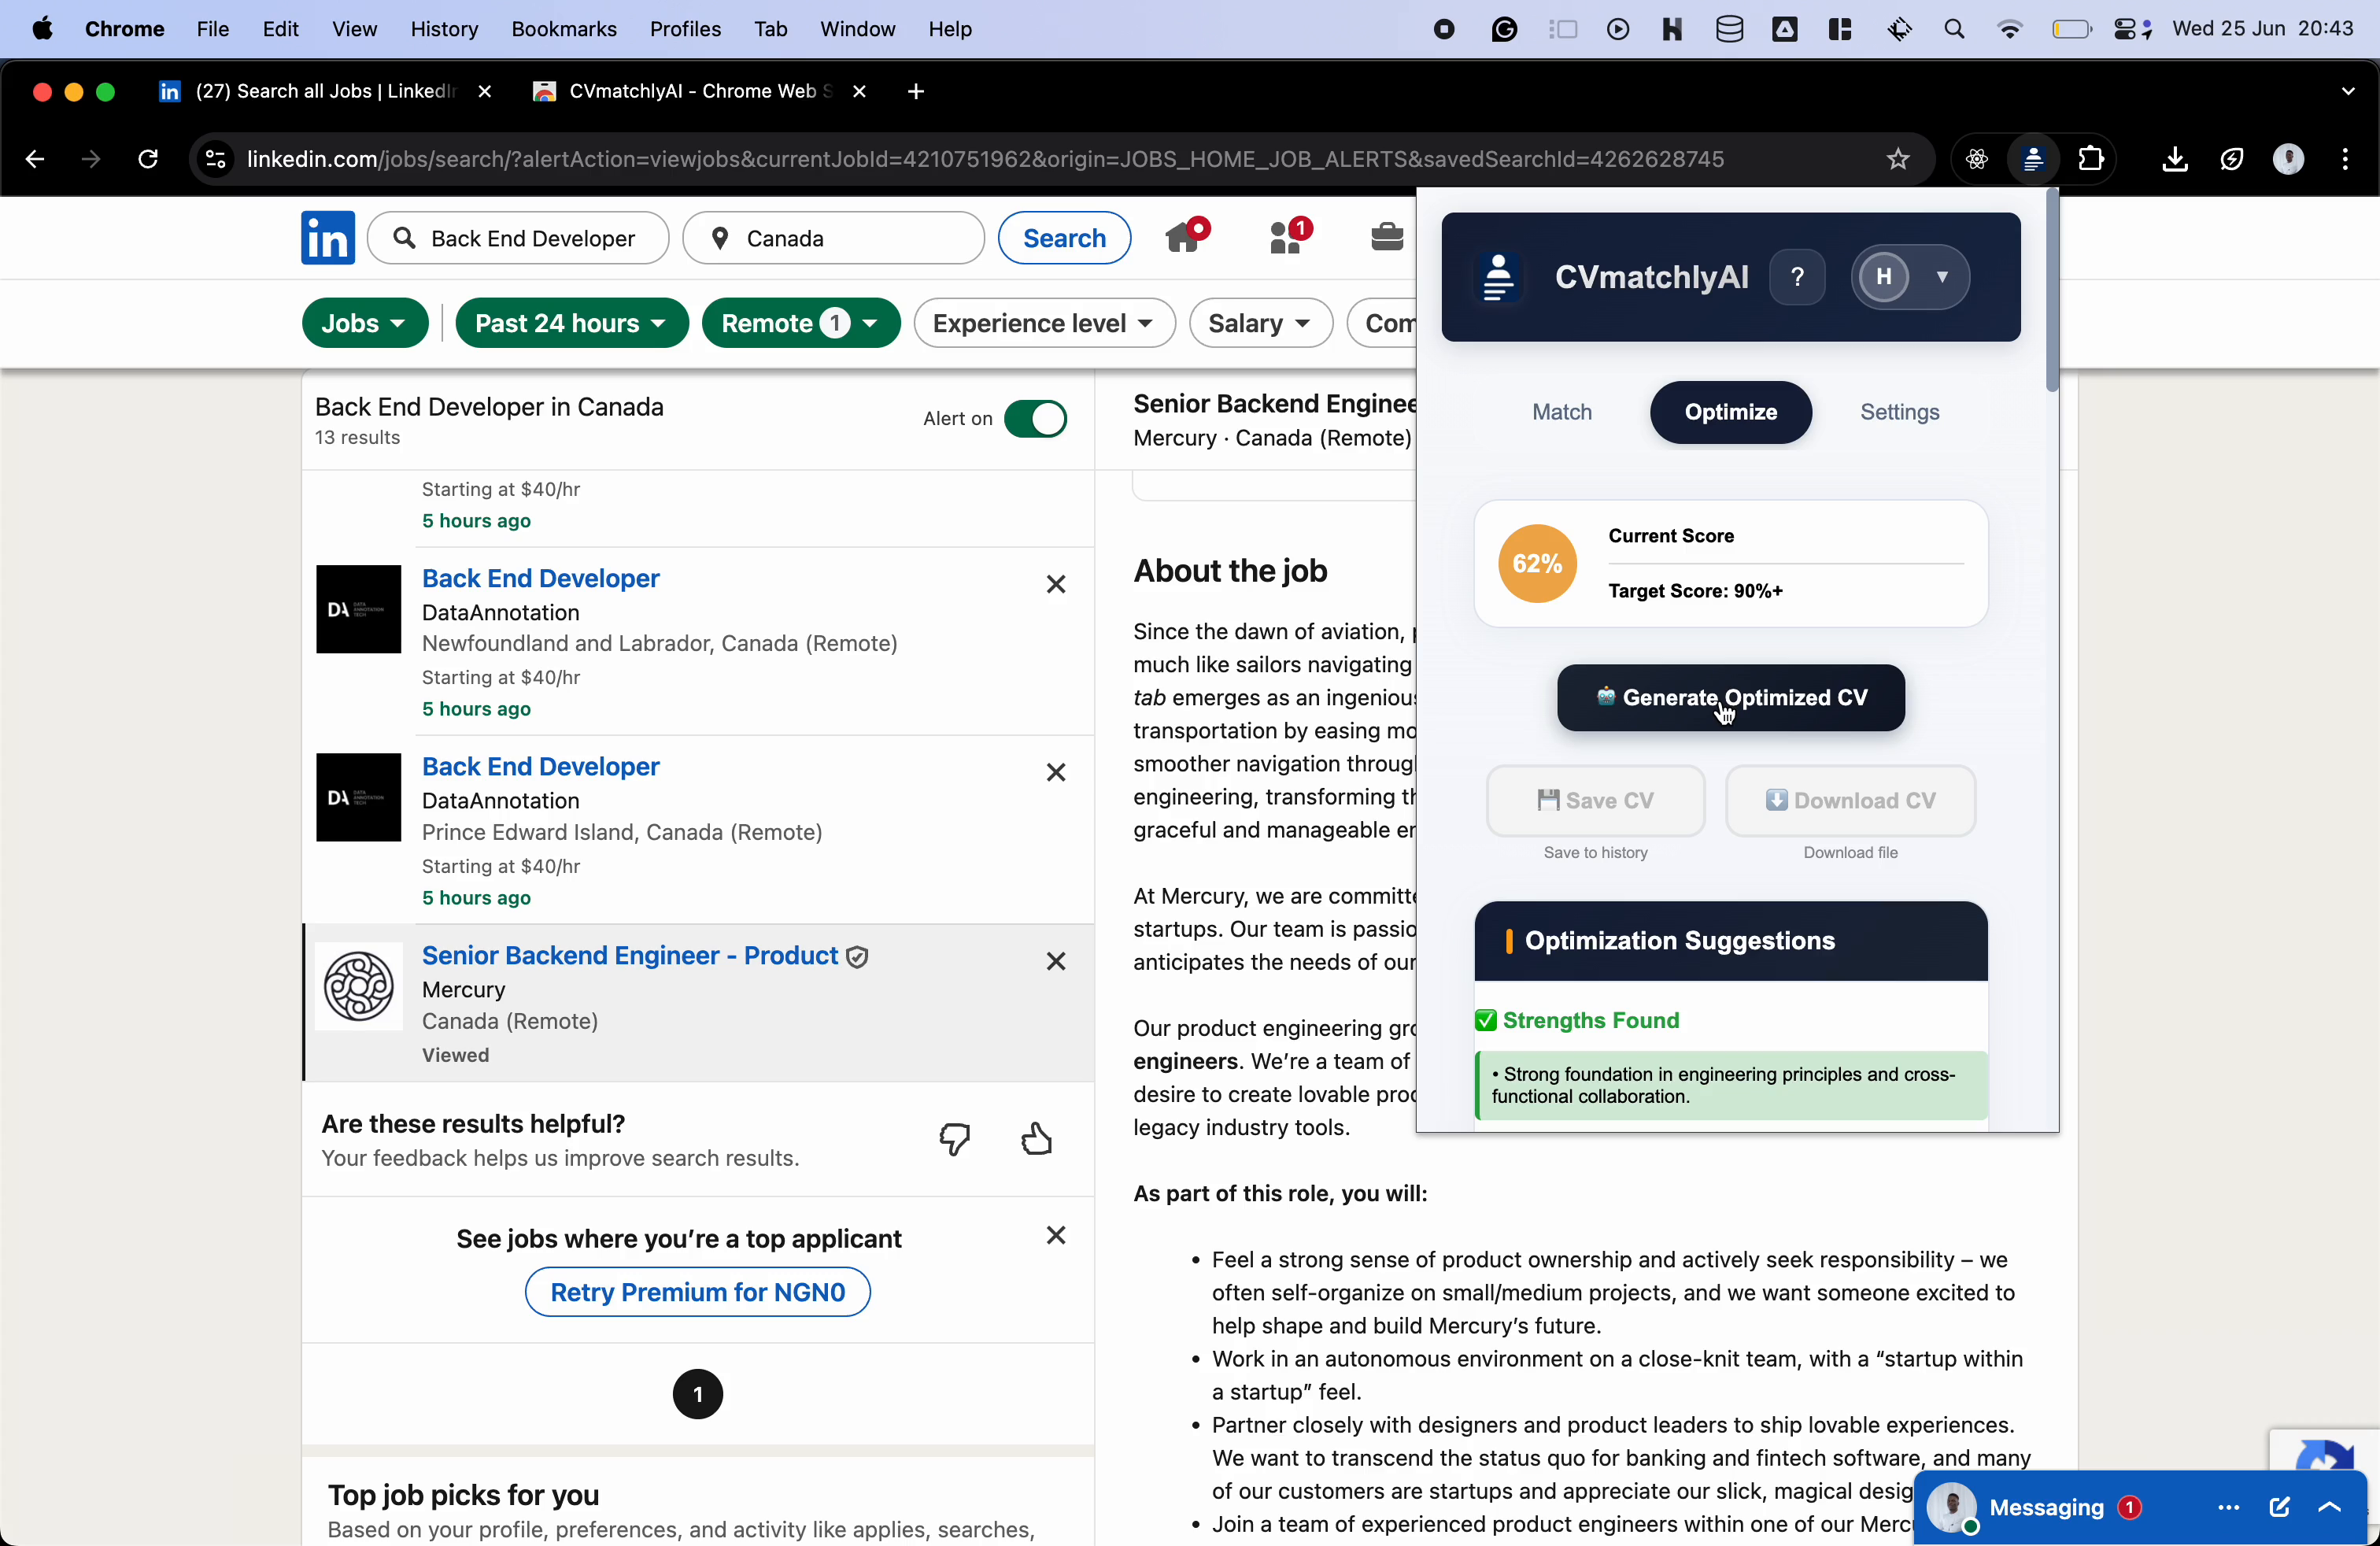Compose new message in Messaging bar
The width and height of the screenshot is (2380, 1546).
point(2279,1507)
